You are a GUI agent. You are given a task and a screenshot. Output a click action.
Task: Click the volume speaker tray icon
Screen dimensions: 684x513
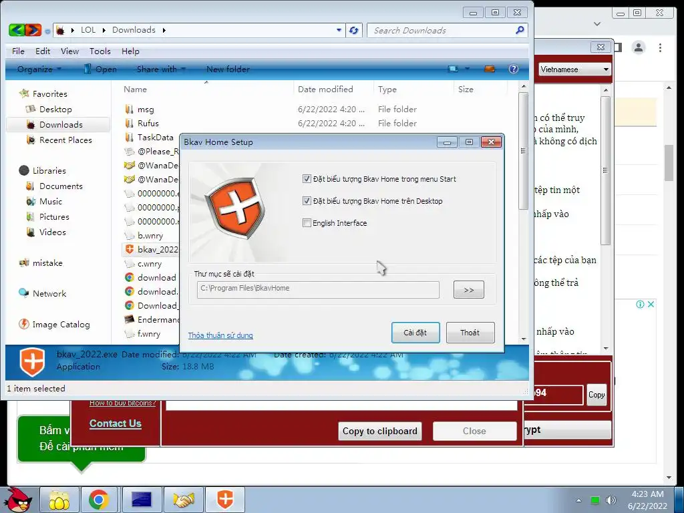tap(611, 500)
